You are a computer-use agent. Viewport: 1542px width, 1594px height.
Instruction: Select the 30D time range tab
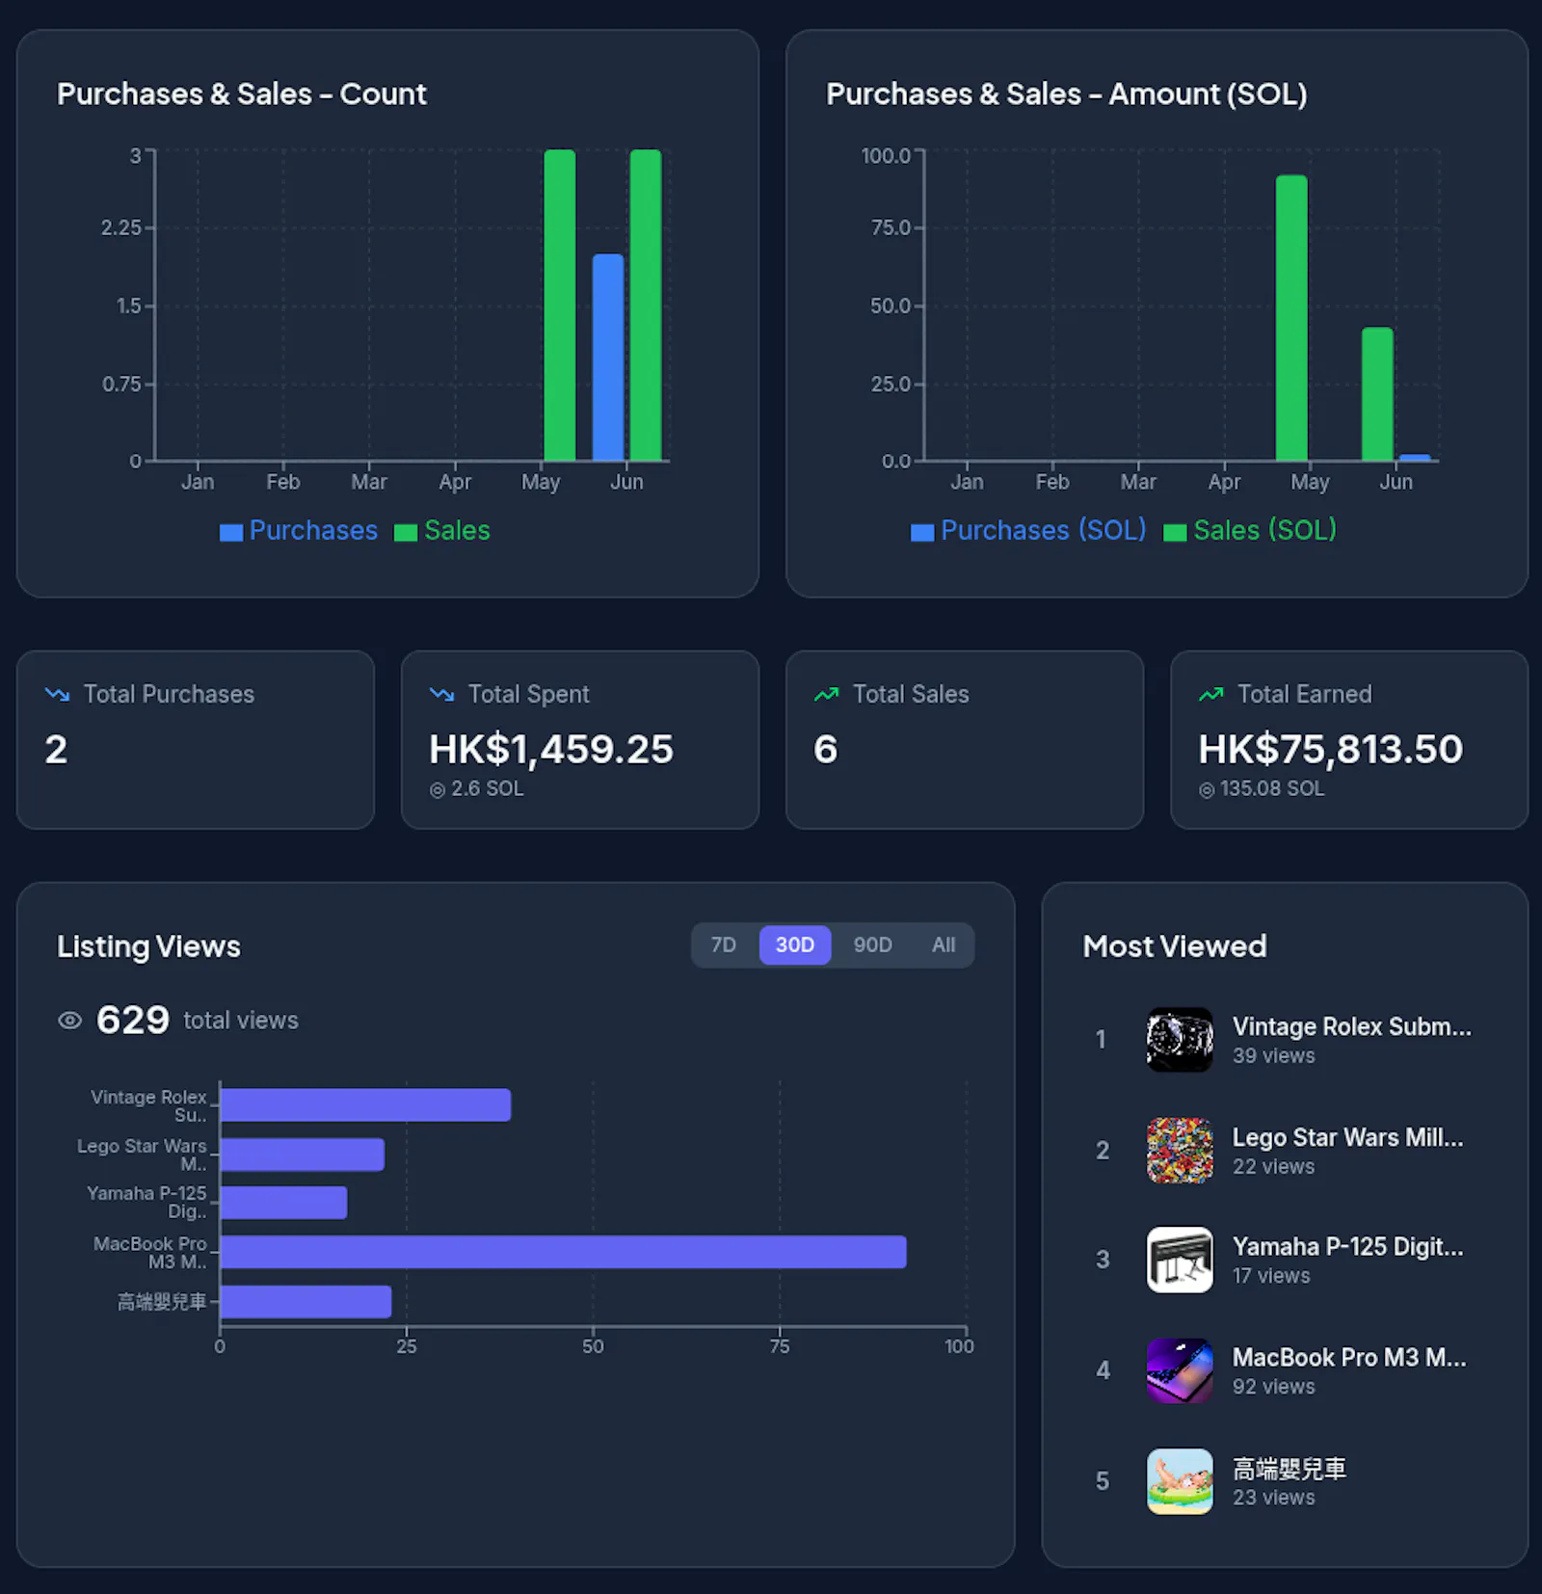click(x=795, y=945)
